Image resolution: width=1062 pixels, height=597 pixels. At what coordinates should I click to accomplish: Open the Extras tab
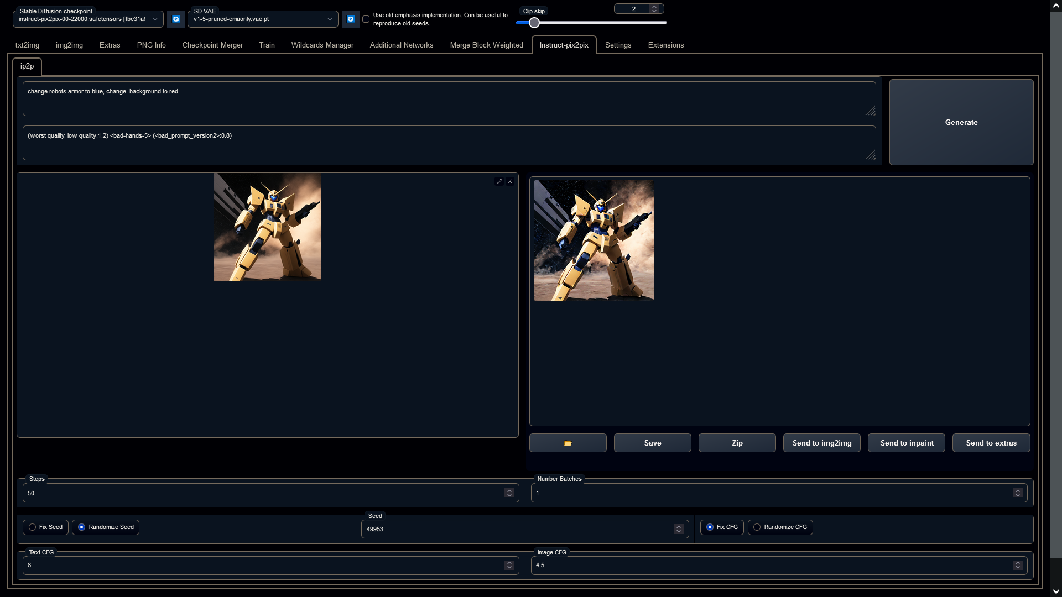(110, 45)
